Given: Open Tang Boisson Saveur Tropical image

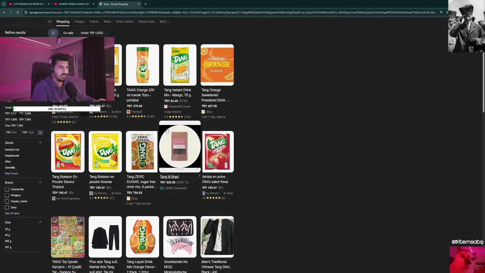Looking at the screenshot, I should (68, 152).
